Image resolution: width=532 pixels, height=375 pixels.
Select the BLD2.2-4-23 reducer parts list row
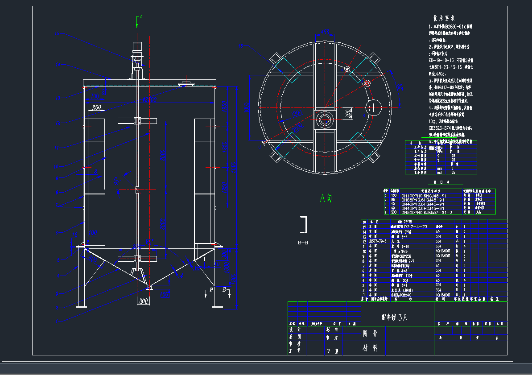(409, 227)
